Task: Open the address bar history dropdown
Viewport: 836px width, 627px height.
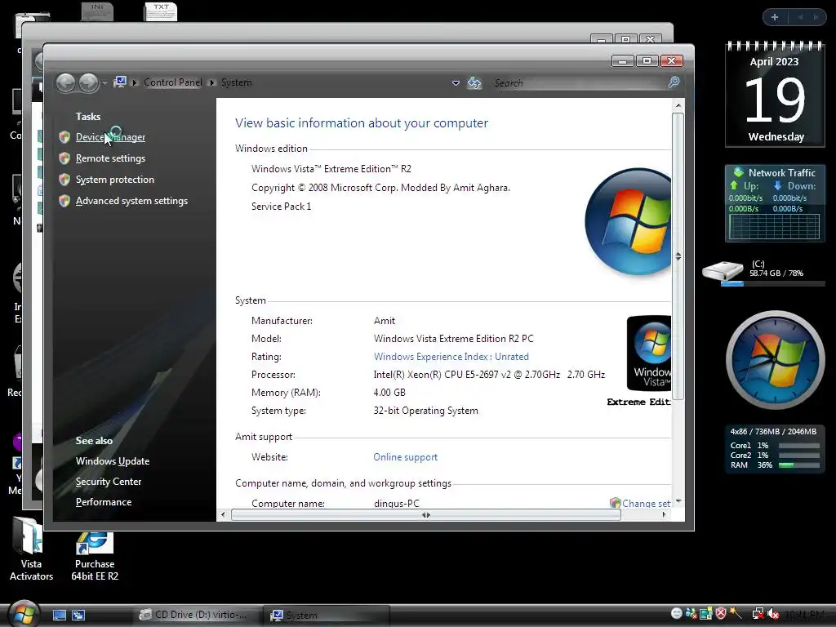Action: tap(456, 83)
